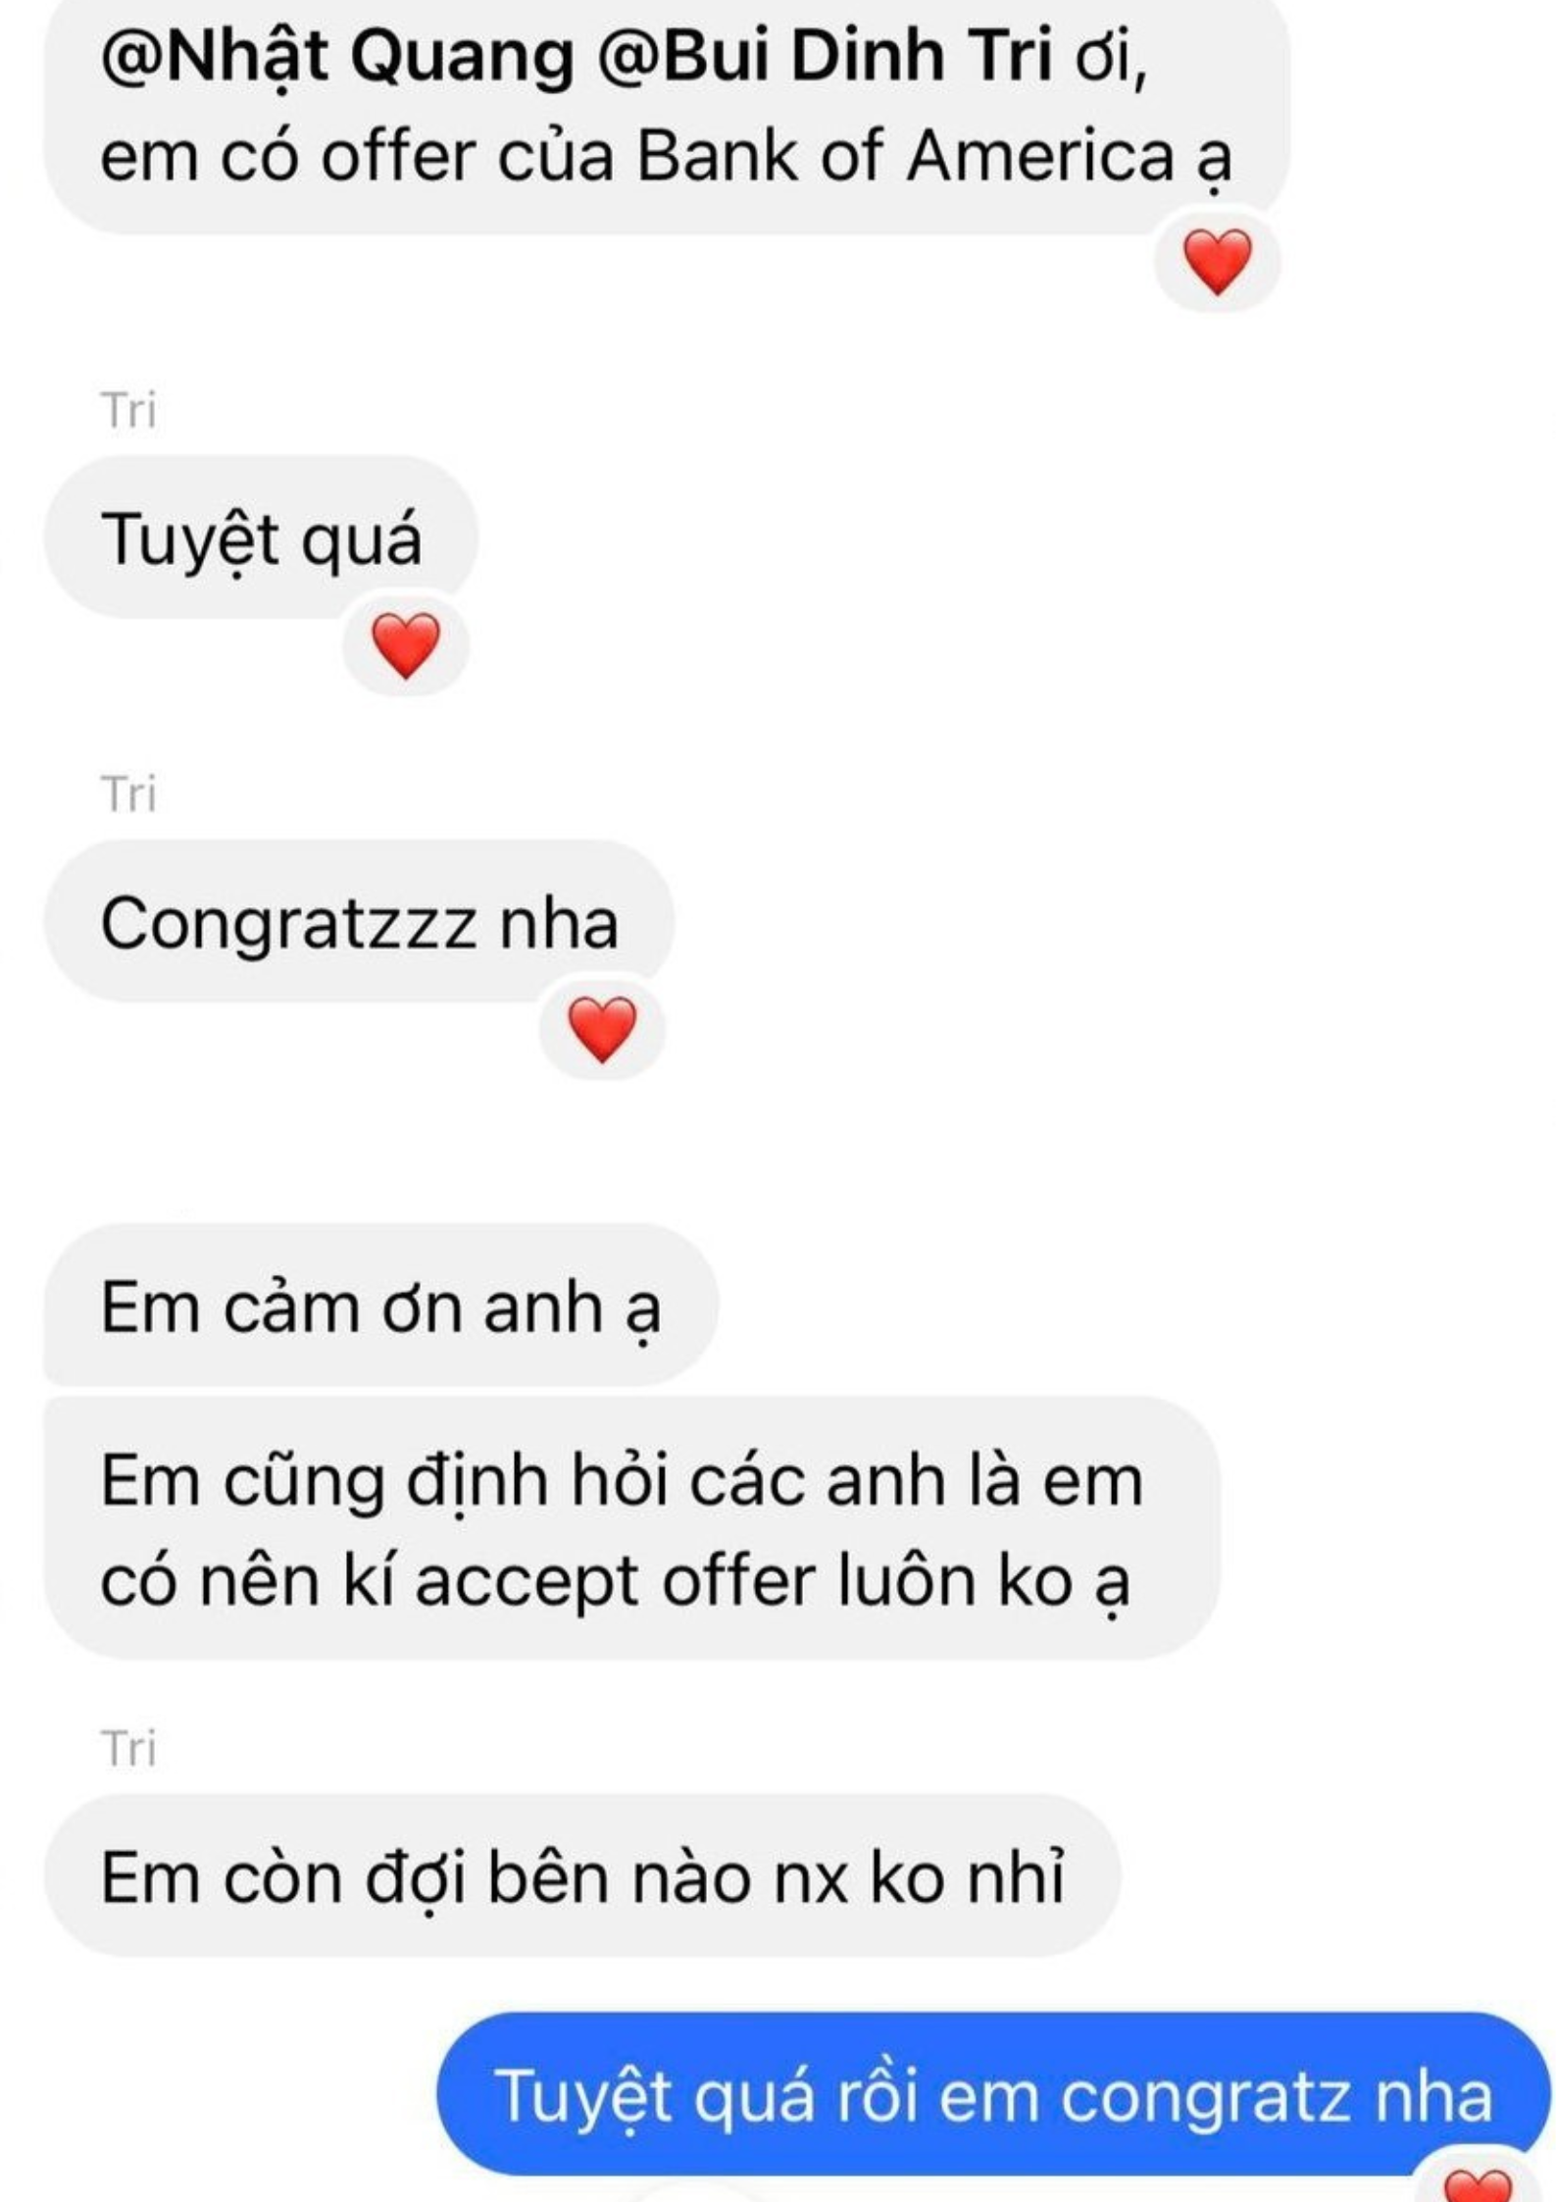Select the 'offer của Bank of America' text line

coord(665,158)
